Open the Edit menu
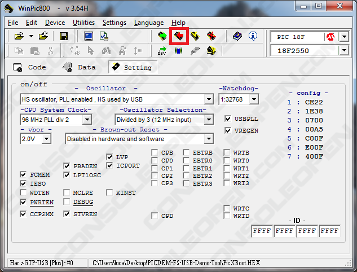The image size is (357, 272). (32, 23)
